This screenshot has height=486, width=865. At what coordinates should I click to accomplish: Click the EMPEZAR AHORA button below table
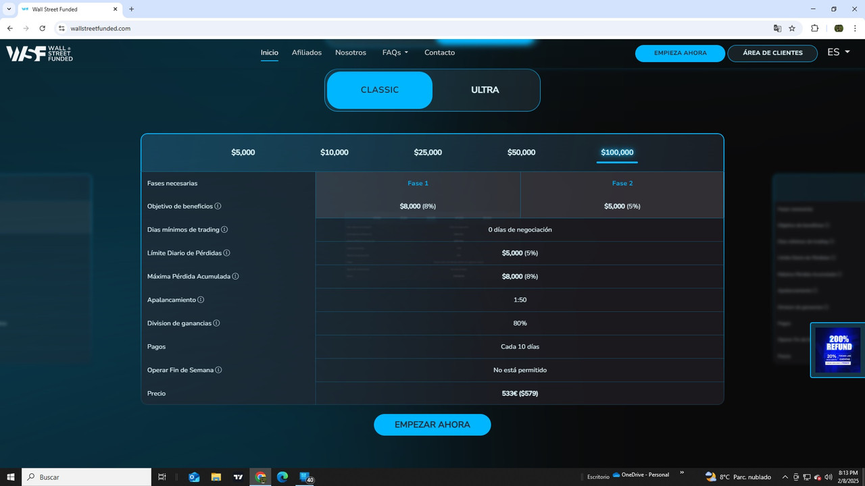(x=432, y=425)
